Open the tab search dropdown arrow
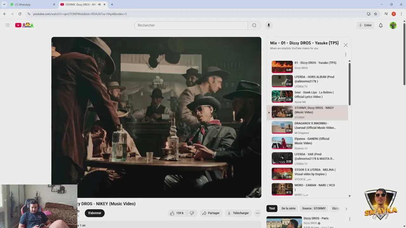 tap(4, 4)
